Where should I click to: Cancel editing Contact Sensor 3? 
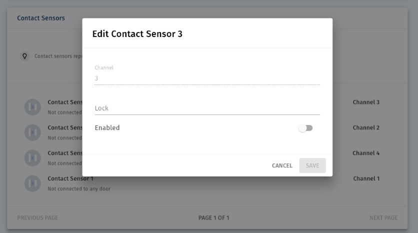[x=282, y=165]
